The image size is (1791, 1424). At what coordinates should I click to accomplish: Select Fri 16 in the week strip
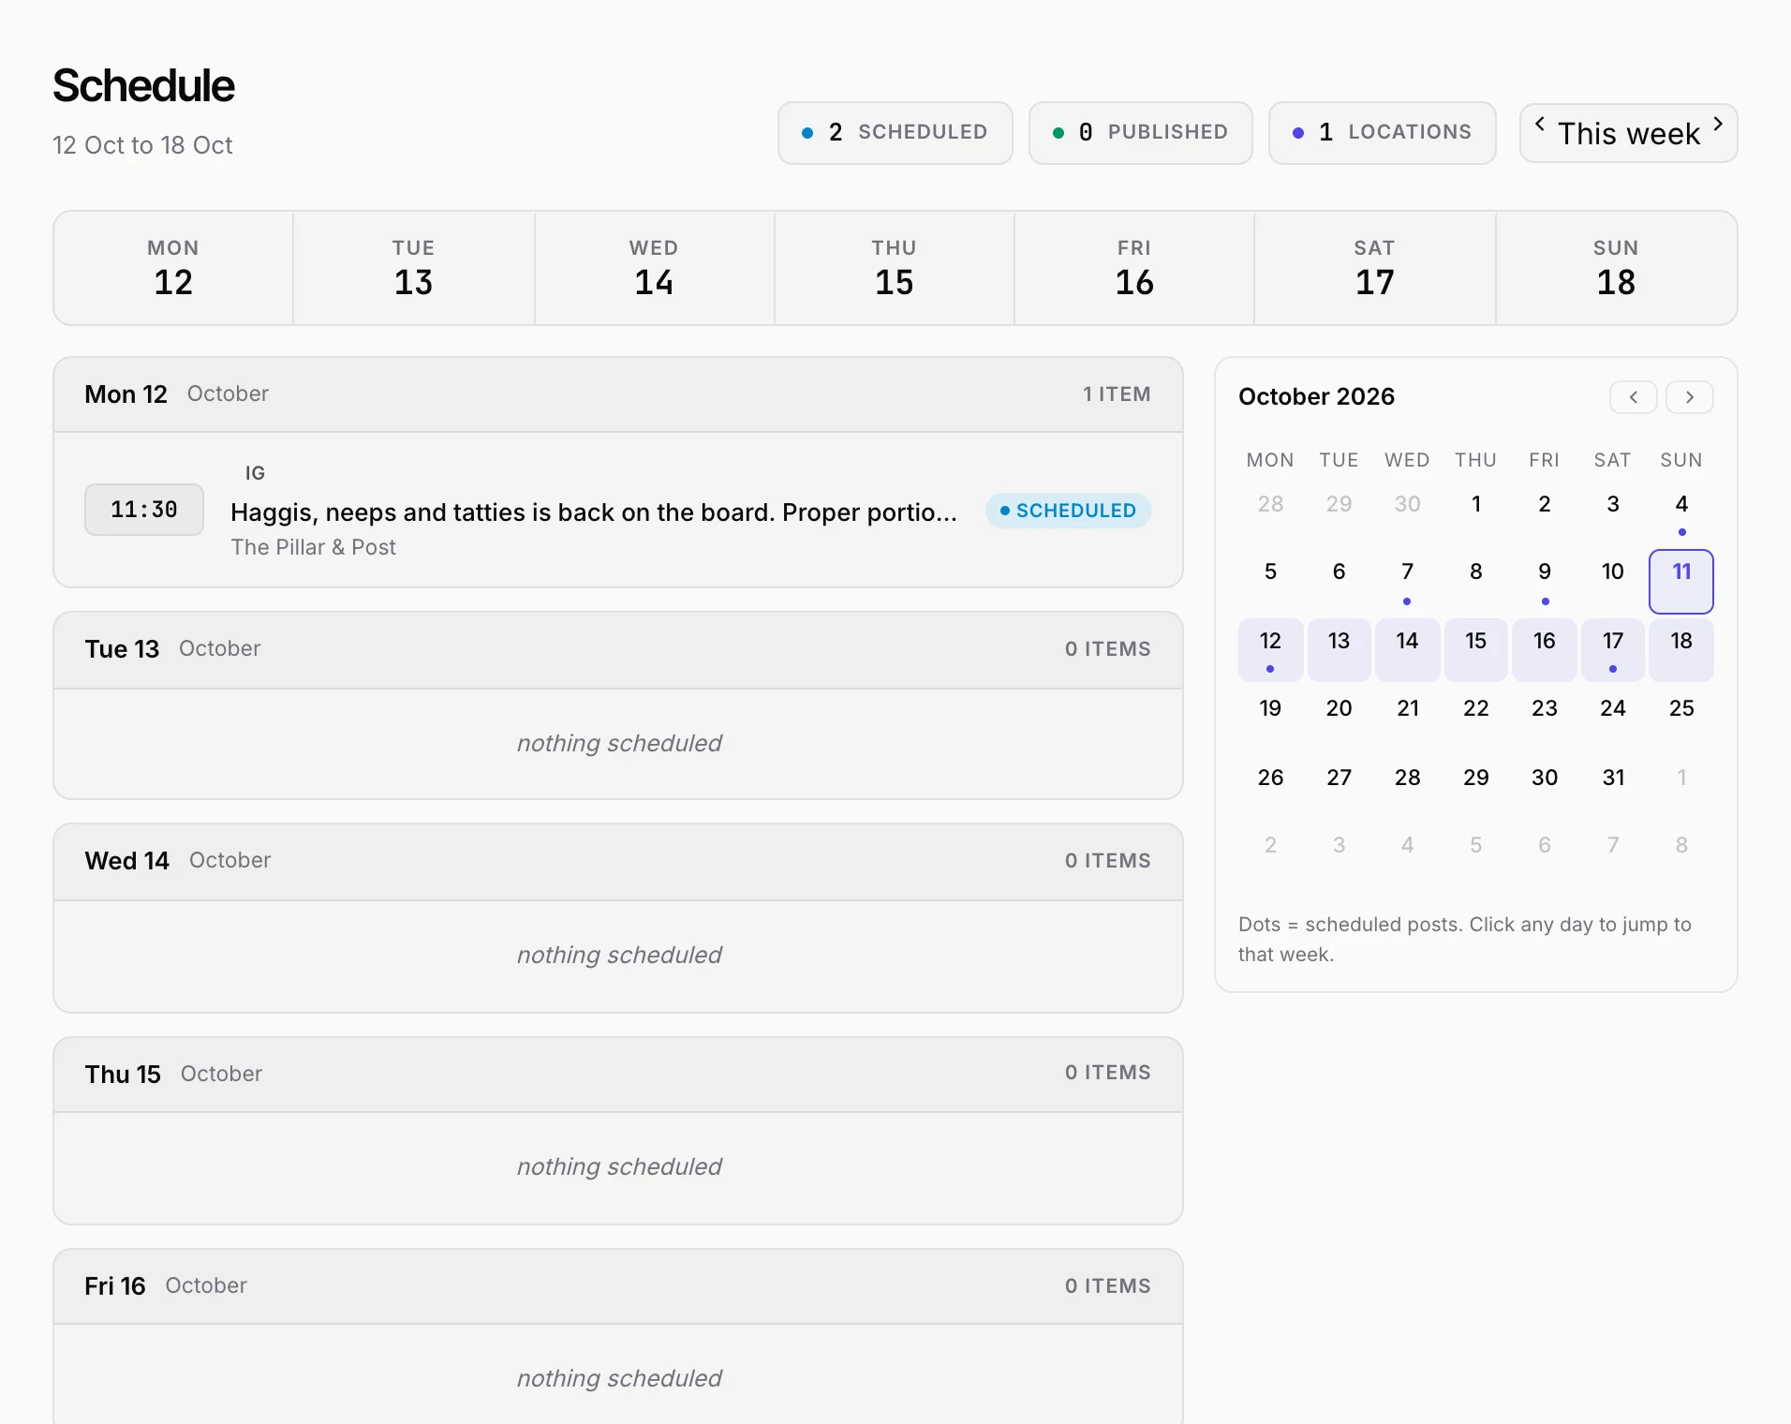[x=1134, y=269]
